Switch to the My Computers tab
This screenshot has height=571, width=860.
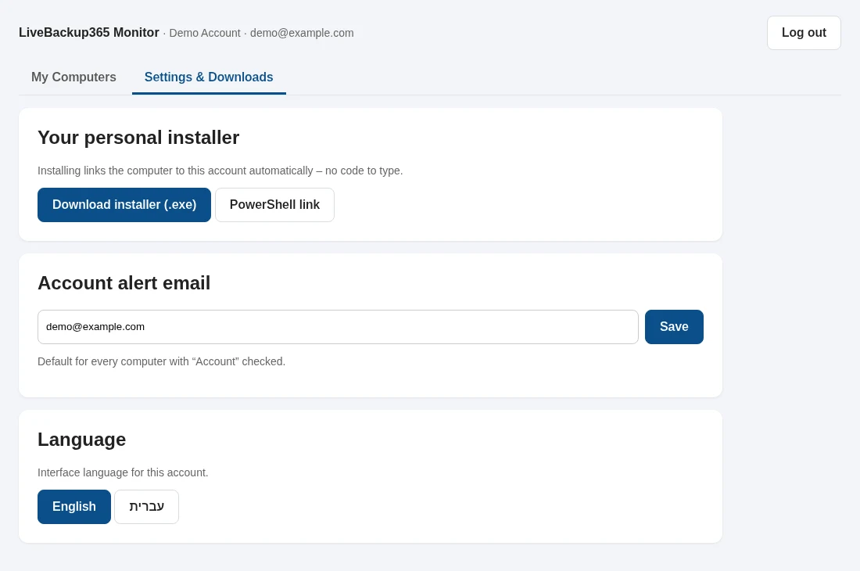(73, 77)
